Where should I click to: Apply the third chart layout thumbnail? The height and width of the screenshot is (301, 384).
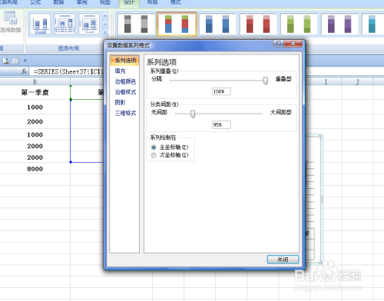point(89,25)
